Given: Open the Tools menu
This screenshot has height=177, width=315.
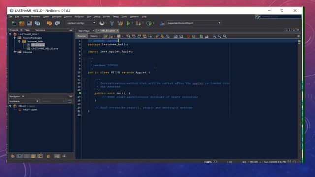Looking at the screenshot, I should [x=124, y=16].
